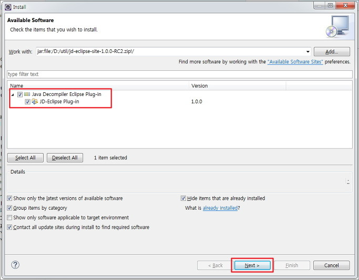Toggle Contact all update sites option
Screen dimensions: 359x280
[x=9, y=227]
